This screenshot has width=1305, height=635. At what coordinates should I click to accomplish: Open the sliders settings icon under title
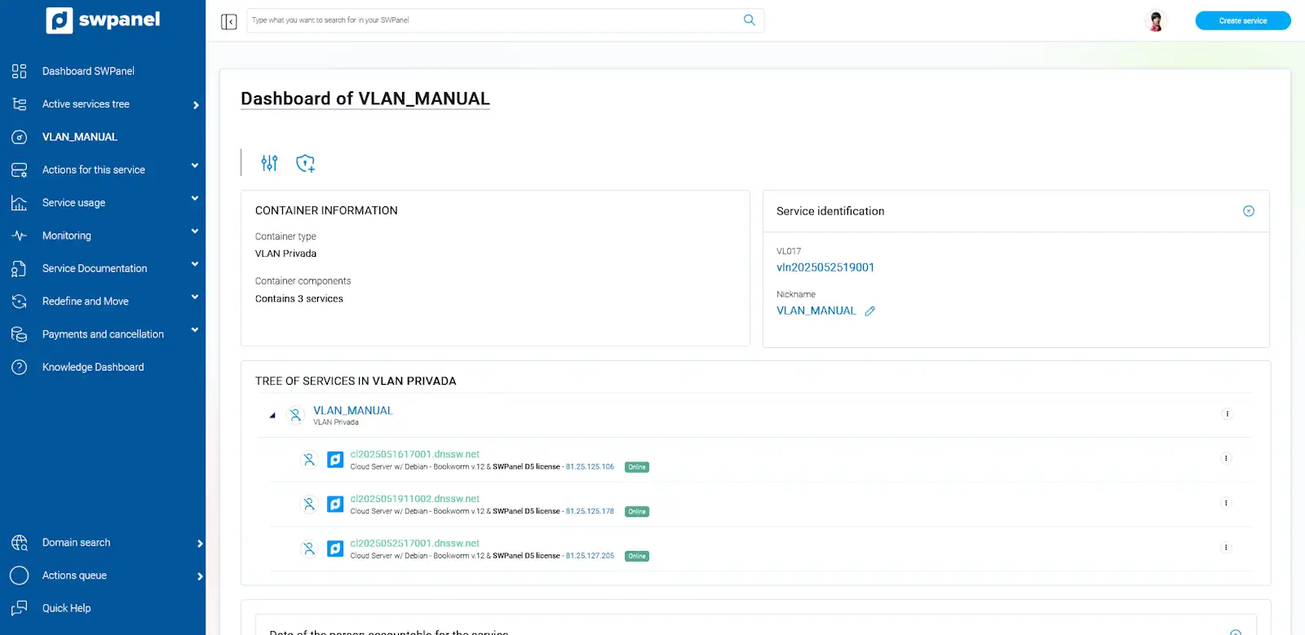(x=269, y=163)
